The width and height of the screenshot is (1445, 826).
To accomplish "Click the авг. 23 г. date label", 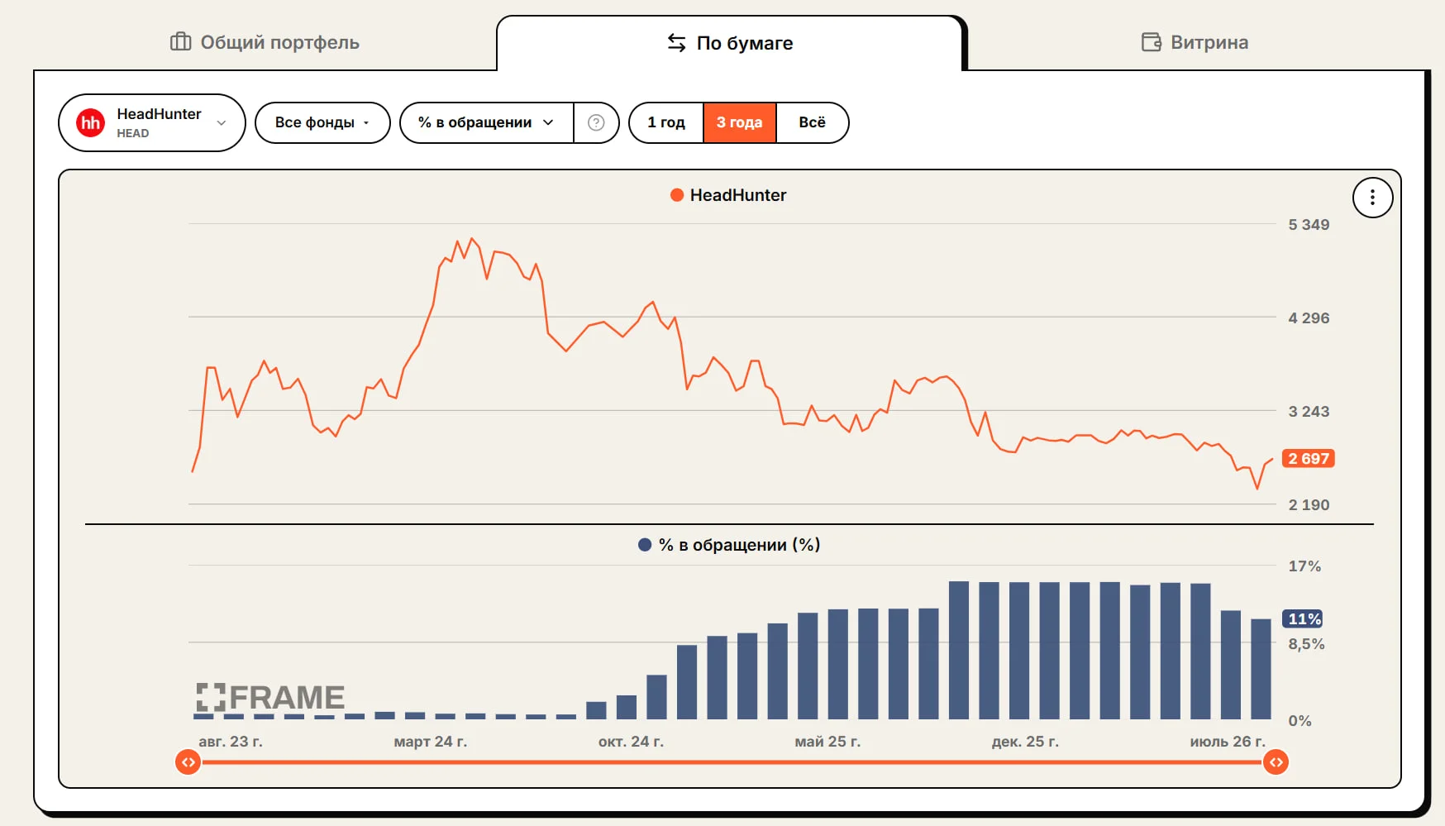I will pyautogui.click(x=231, y=742).
